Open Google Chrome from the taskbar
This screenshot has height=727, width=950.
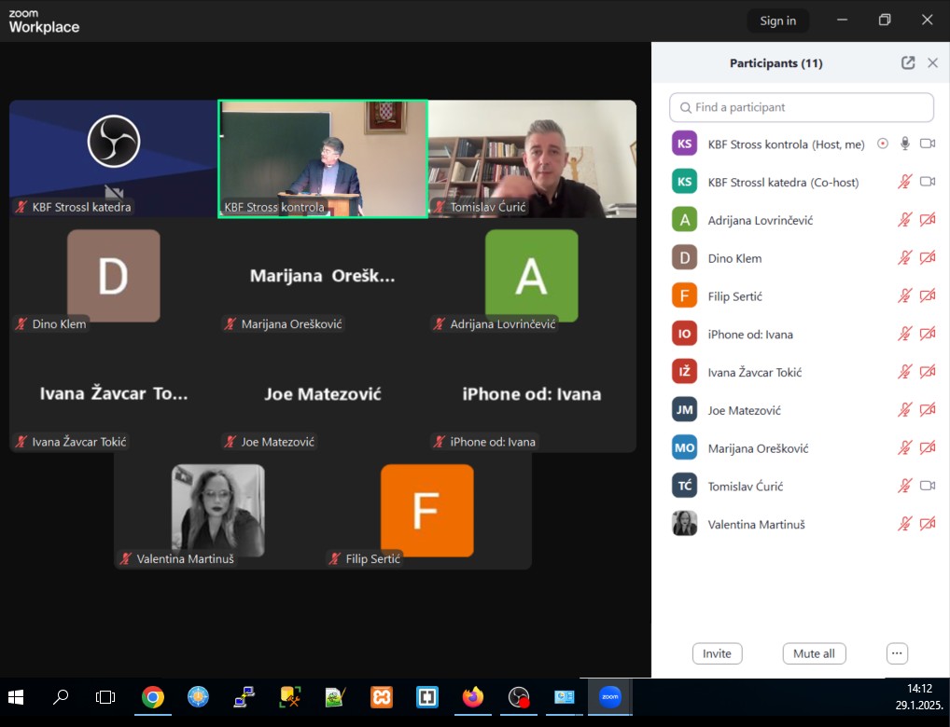click(x=153, y=697)
